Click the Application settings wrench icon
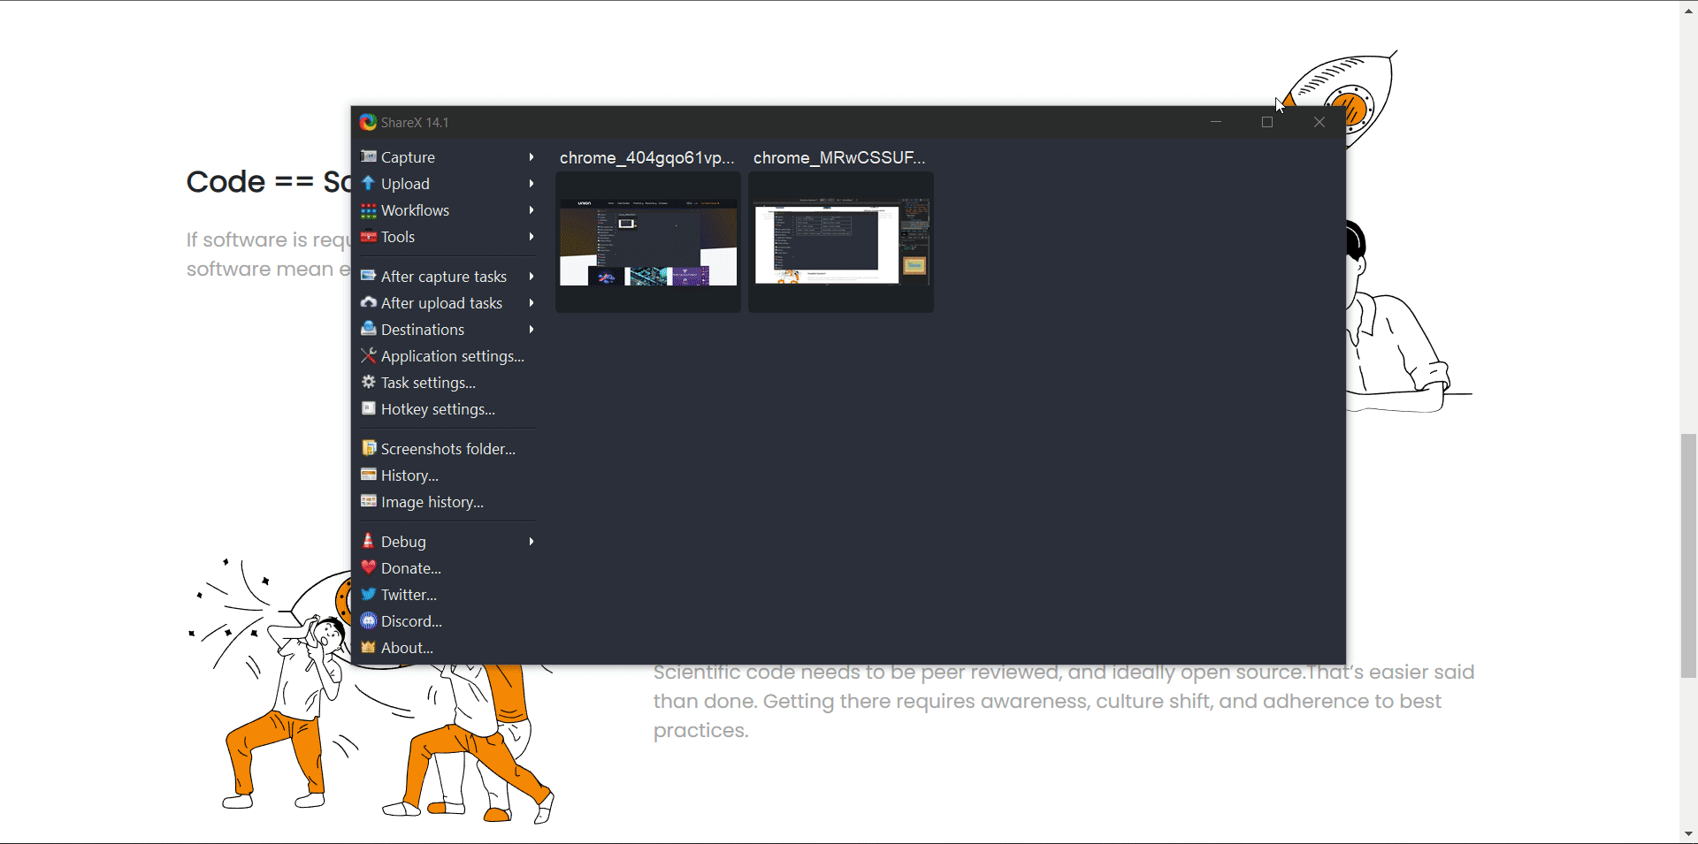1698x844 pixels. (369, 355)
